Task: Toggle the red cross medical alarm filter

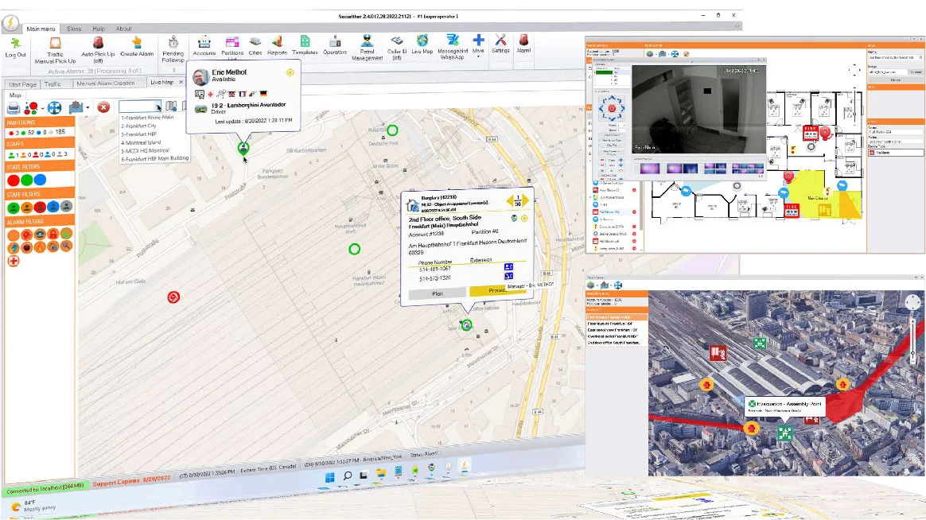Action: (x=14, y=260)
